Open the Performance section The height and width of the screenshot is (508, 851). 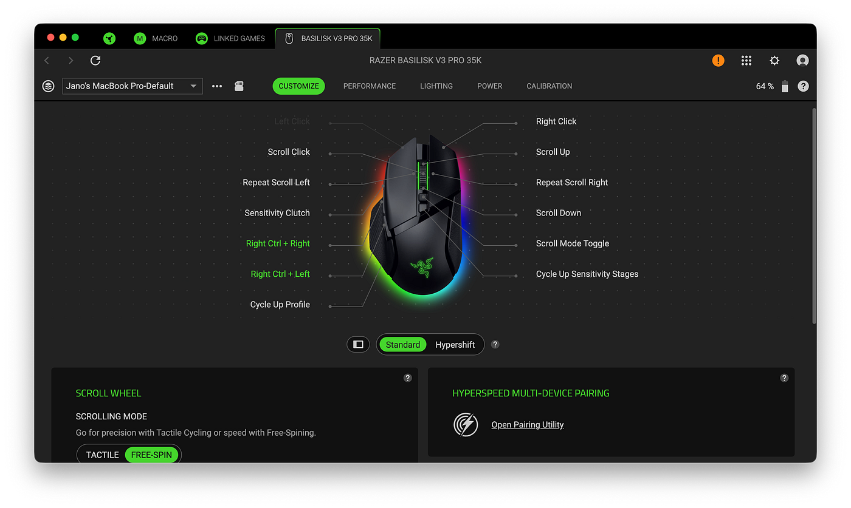coord(370,86)
